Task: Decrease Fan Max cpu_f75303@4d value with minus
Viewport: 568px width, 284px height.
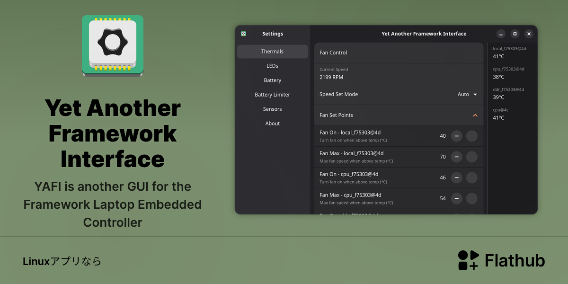Action: coord(456,199)
